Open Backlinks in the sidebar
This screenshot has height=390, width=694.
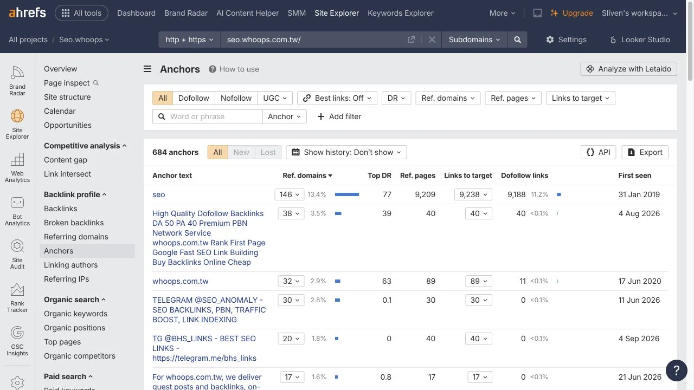coord(61,209)
